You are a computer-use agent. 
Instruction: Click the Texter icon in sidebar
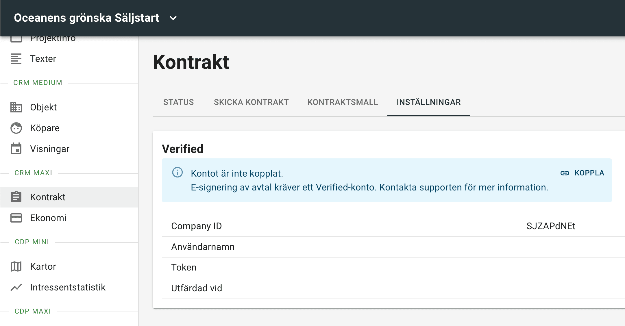tap(16, 59)
